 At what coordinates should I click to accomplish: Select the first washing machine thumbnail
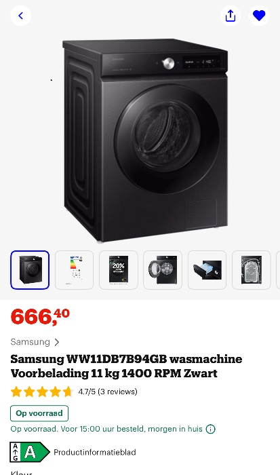pos(30,270)
